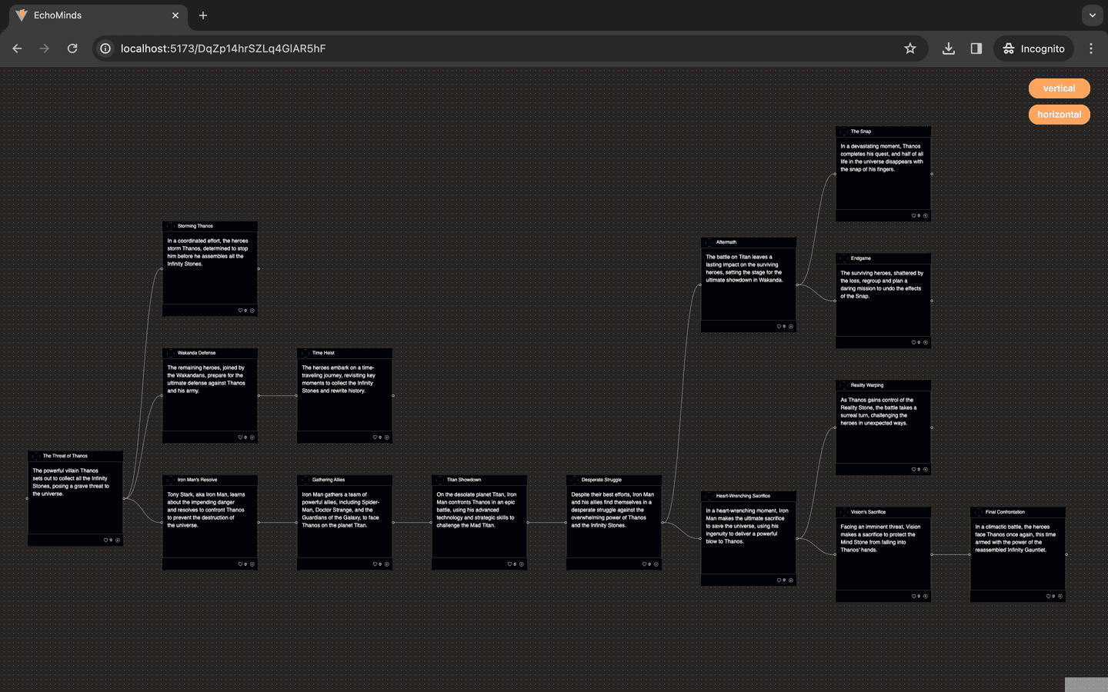1108x692 pixels.
Task: Open the Incognito profile indicator
Action: pyautogui.click(x=1033, y=48)
